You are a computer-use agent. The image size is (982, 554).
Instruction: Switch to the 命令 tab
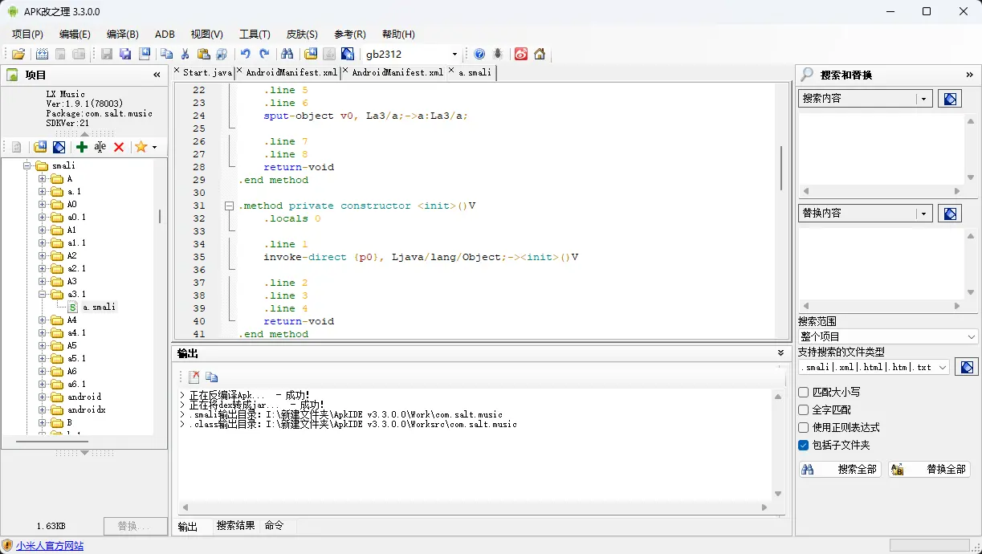[274, 526]
